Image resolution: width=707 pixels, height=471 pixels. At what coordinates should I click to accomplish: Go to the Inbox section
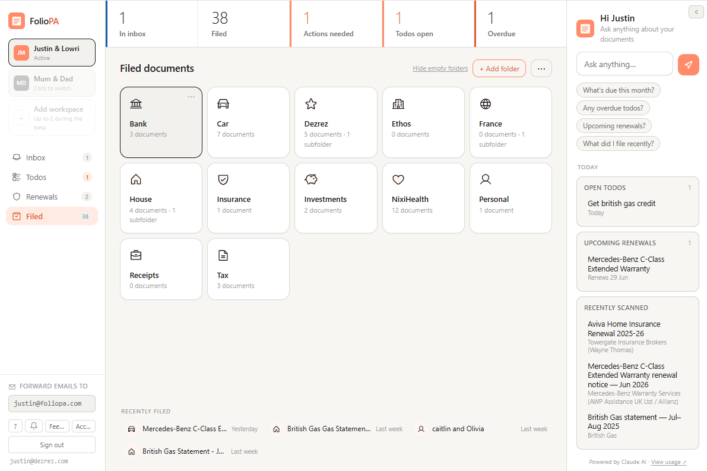pos(52,157)
